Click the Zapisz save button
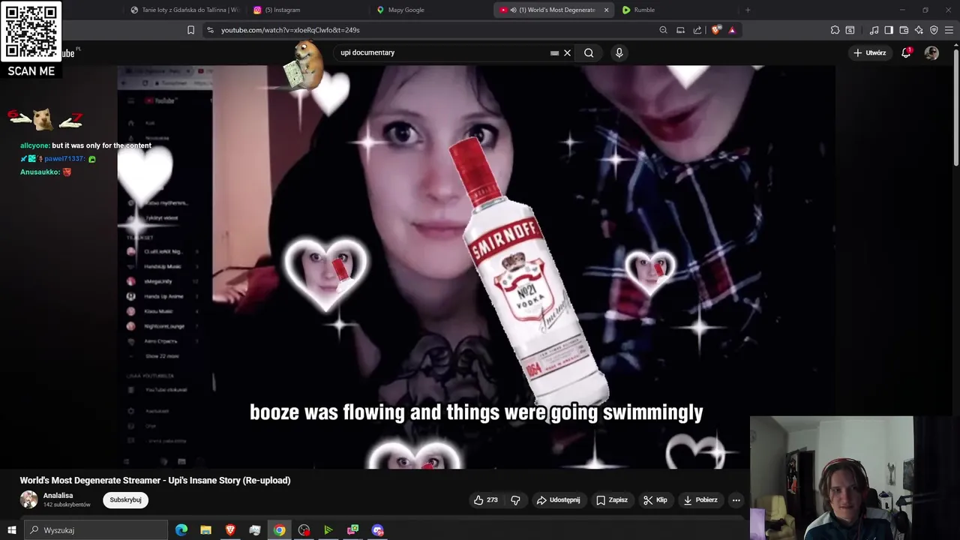Viewport: 960px width, 540px height. tap(612, 499)
